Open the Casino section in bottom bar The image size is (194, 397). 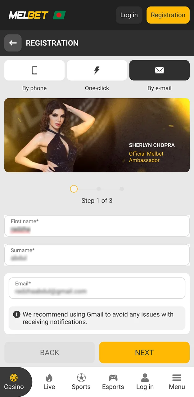14,382
